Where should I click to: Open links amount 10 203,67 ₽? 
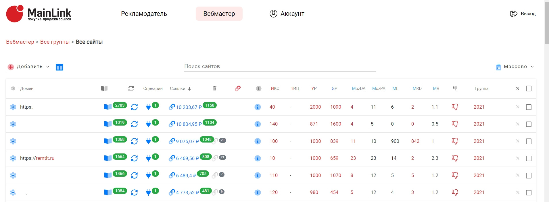click(189, 107)
